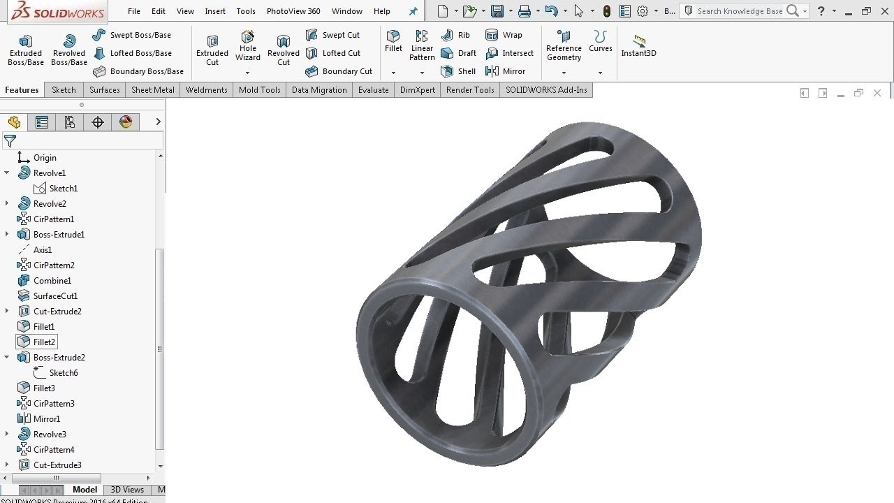Select the Swept Boss/Base tool
Image resolution: width=894 pixels, height=503 pixels.
tap(131, 35)
